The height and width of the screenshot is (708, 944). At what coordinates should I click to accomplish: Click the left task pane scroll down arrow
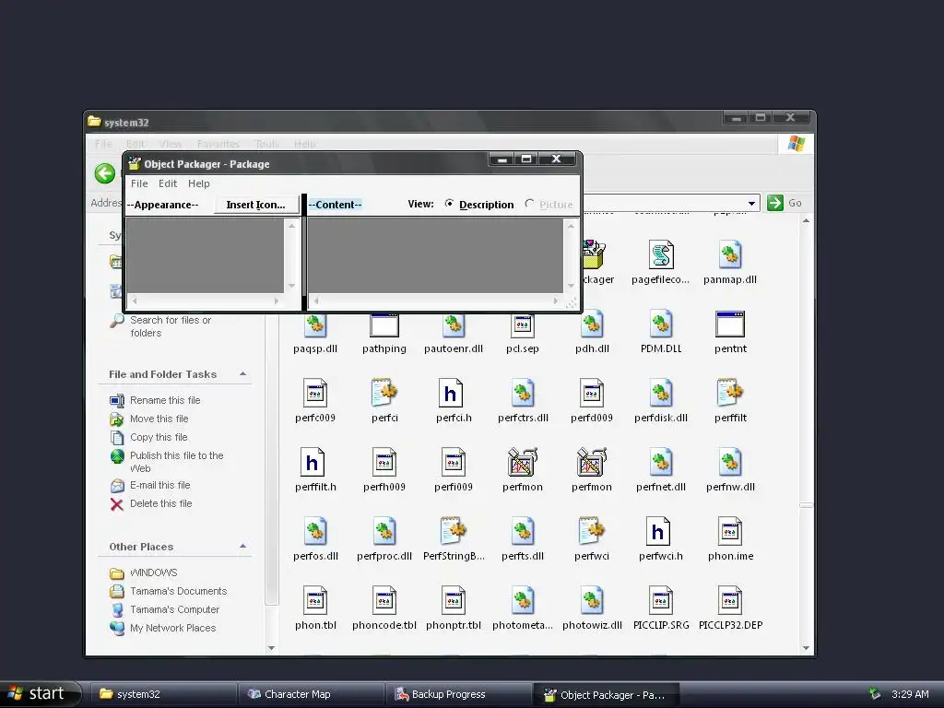click(x=272, y=648)
